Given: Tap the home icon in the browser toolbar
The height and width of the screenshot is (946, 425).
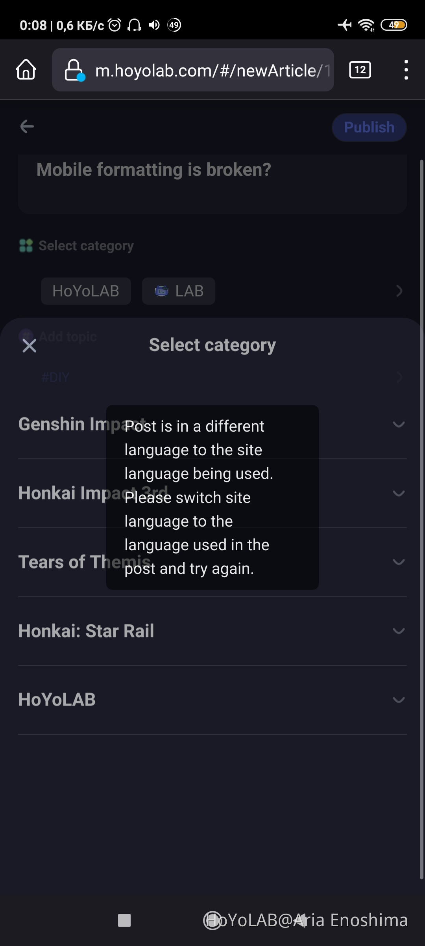Looking at the screenshot, I should [x=26, y=70].
